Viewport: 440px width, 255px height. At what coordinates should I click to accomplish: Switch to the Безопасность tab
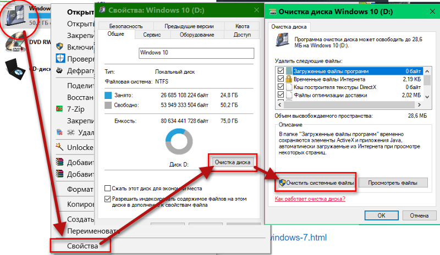coord(126,26)
